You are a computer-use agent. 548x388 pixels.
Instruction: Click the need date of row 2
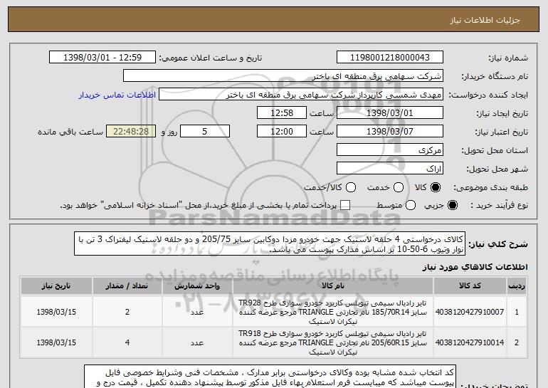click(56, 342)
